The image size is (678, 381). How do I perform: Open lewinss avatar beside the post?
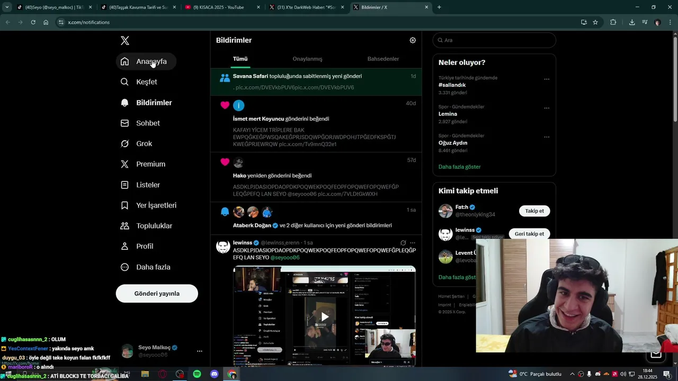click(223, 247)
